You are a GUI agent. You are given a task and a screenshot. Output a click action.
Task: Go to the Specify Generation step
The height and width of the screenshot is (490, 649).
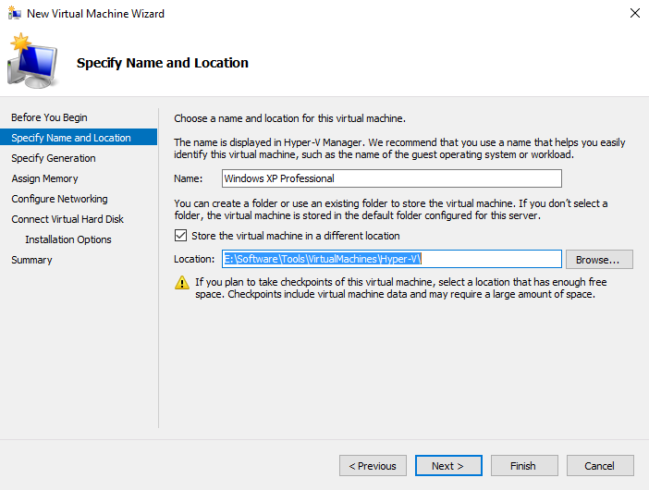[54, 158]
